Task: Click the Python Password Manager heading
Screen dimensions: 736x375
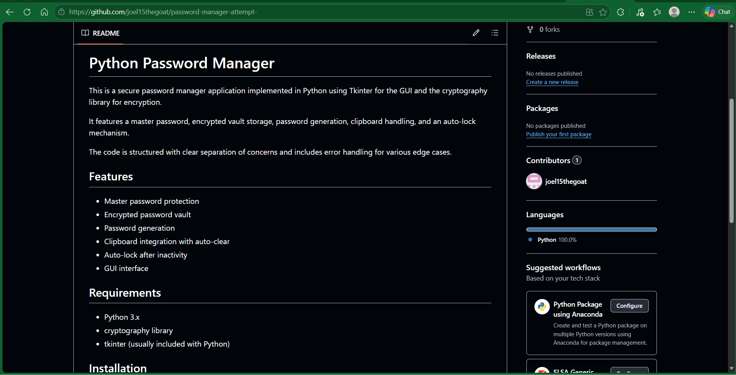Action: (182, 63)
